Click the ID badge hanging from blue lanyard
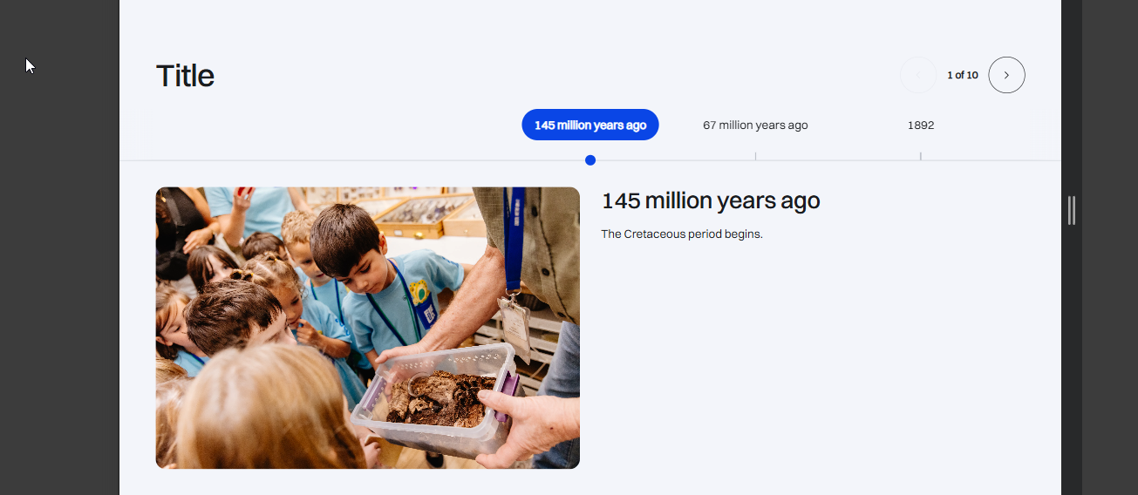This screenshot has height=495, width=1138. 515,329
